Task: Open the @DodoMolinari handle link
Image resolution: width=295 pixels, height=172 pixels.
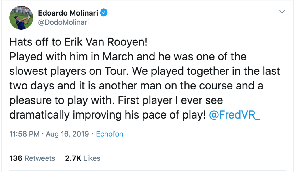Action: click(x=63, y=22)
